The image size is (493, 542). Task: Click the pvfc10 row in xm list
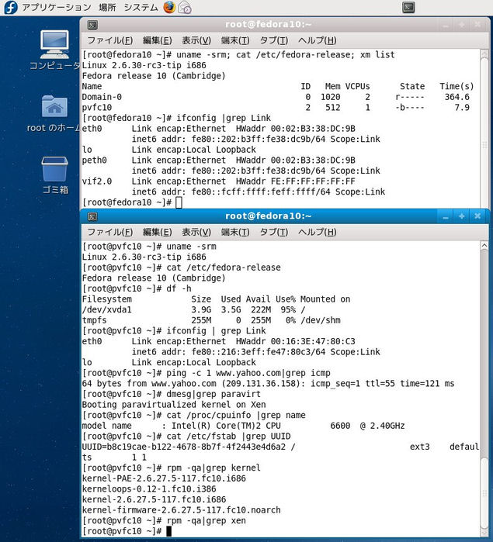[x=276, y=108]
